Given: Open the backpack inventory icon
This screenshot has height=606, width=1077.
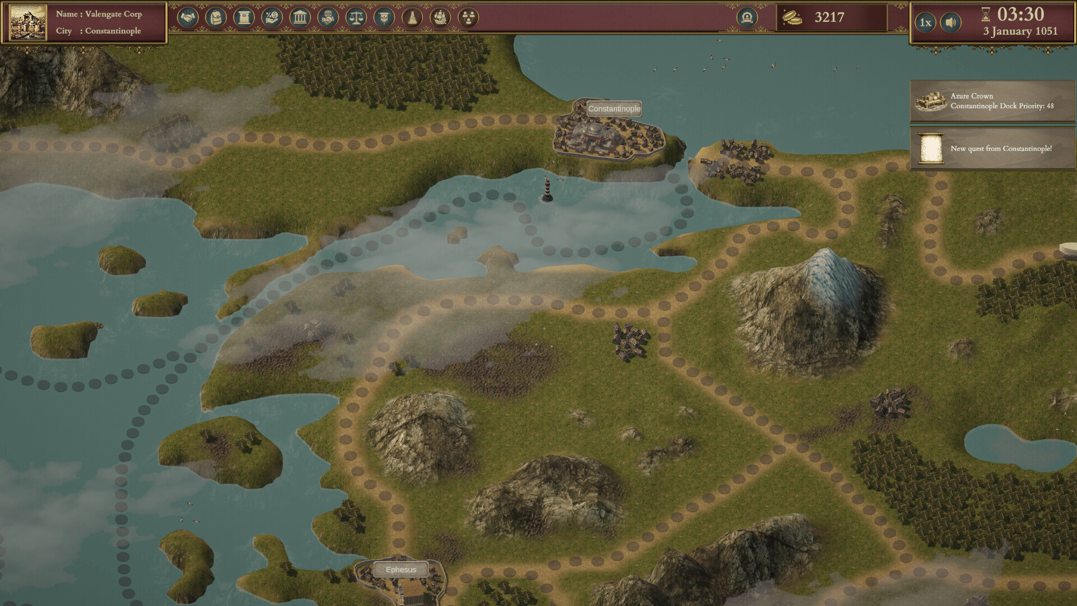Looking at the screenshot, I should coord(216,18).
